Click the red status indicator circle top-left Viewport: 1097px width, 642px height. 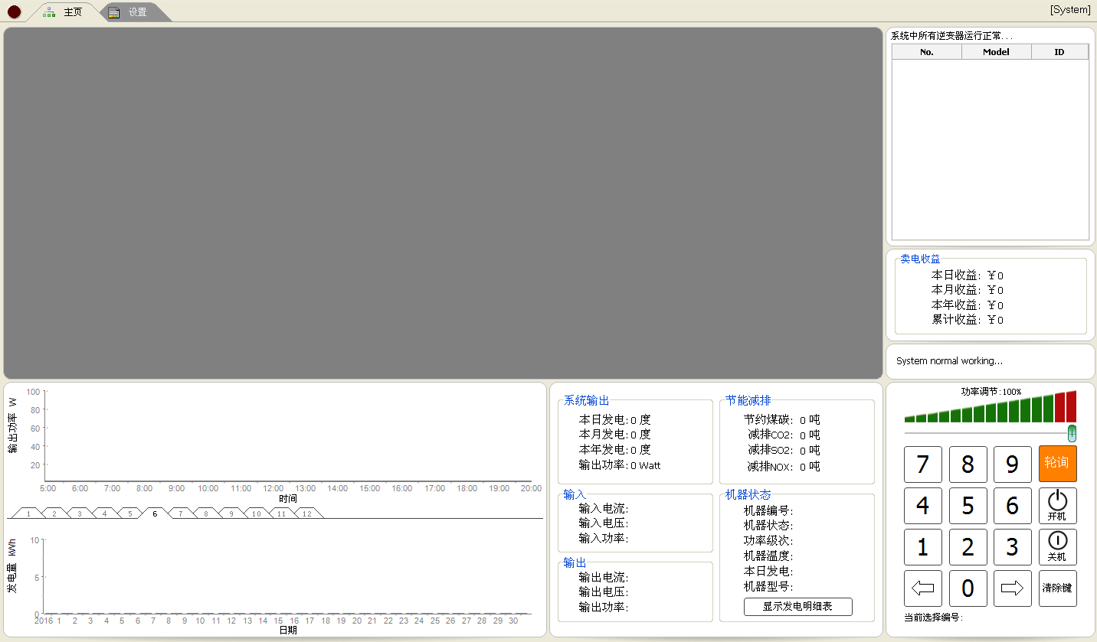[15, 11]
